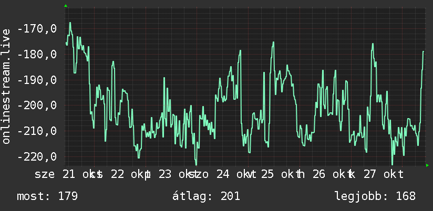Image resolution: width=433 pixels, height=211 pixels.
Task: Click the green arrow ending the X-axis
Action: click(427, 165)
